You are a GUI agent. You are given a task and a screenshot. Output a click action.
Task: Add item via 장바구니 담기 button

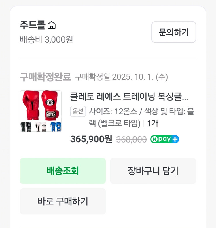(153, 171)
